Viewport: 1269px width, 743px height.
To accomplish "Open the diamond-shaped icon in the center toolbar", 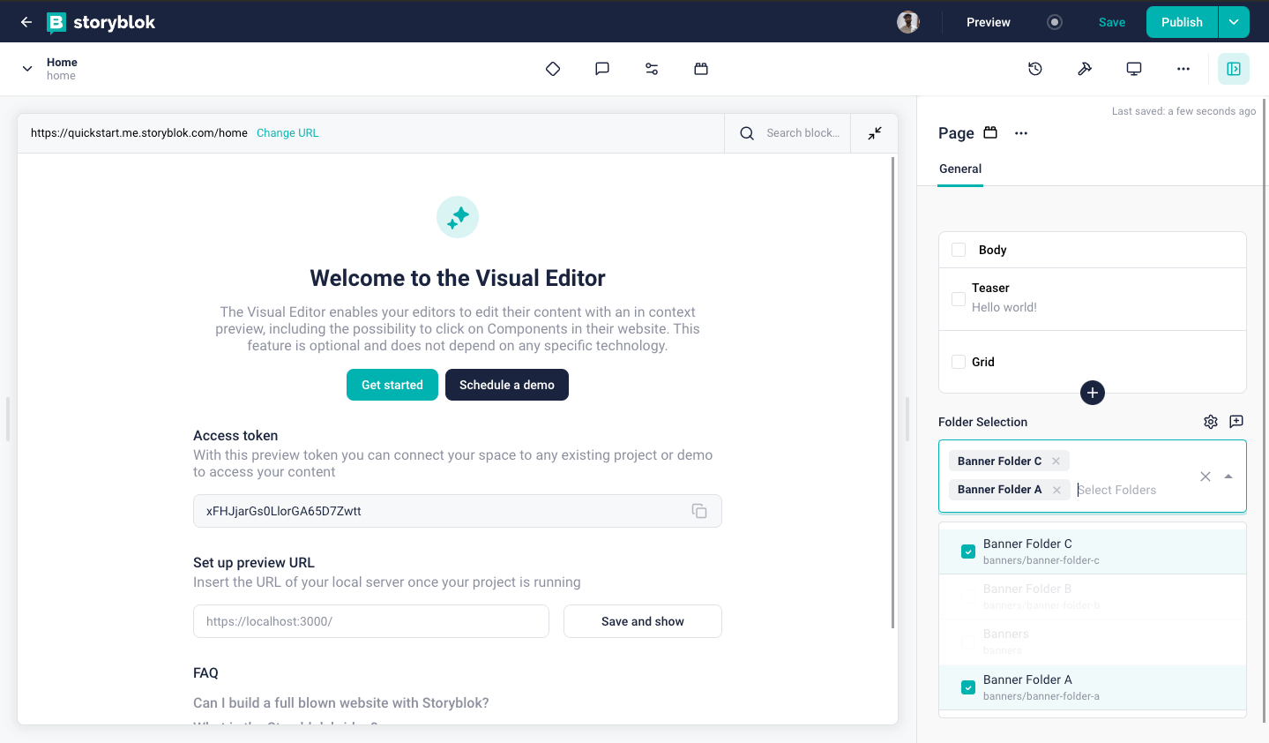I will (553, 69).
